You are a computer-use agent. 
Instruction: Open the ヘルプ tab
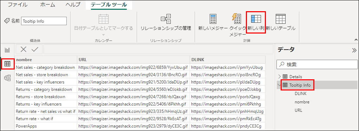coord(73,4)
